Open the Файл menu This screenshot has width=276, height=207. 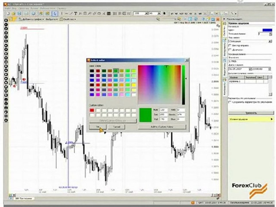click(8, 8)
